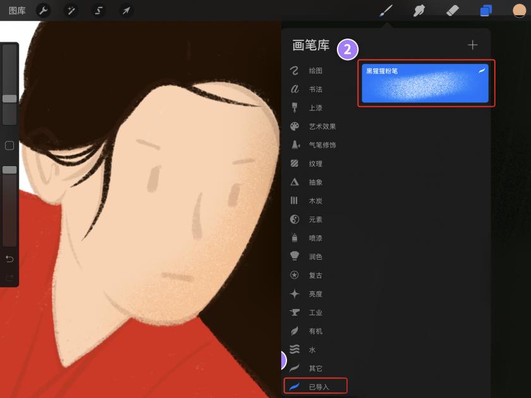
Task: Activate the Transform arrow tool
Action: coord(126,11)
